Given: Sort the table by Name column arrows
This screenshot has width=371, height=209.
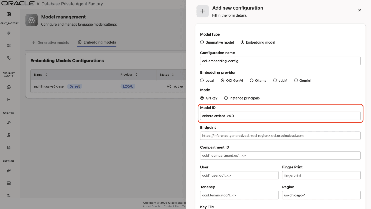Looking at the screenshot, I should tap(46, 75).
